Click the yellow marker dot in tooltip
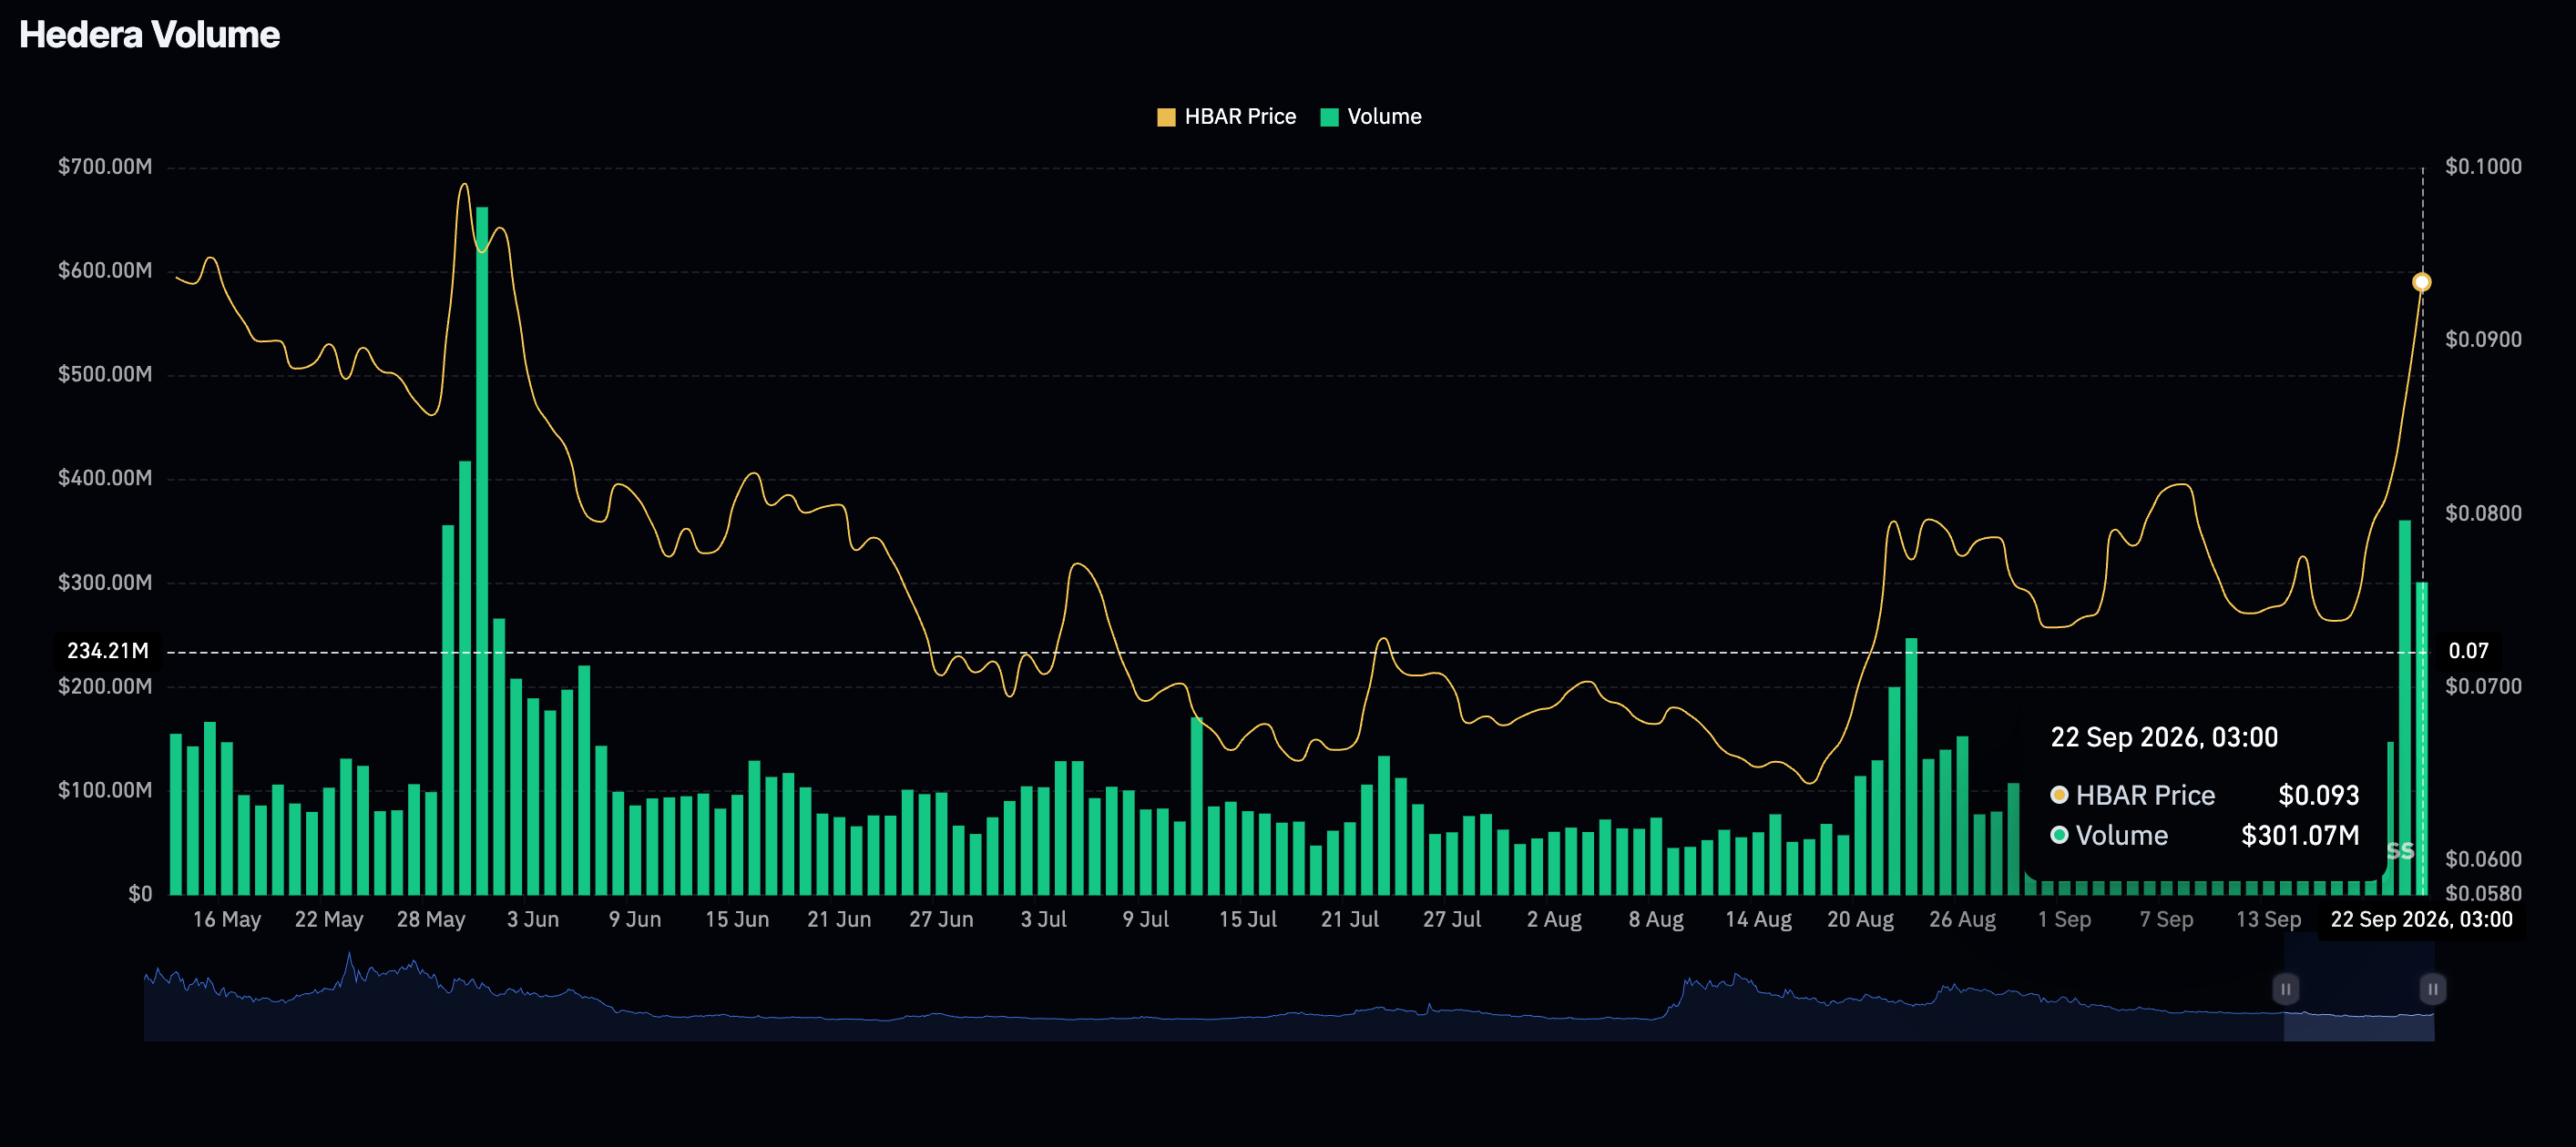Screen dimensions: 2576x1147 click(x=2059, y=796)
